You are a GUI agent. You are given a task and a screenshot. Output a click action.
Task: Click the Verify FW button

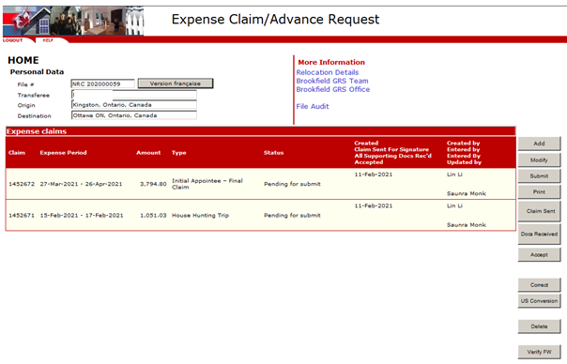(539, 352)
